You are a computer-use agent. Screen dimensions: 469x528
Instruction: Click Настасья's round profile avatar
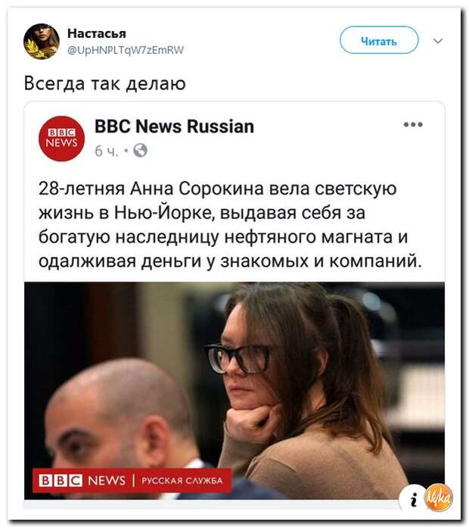click(42, 42)
